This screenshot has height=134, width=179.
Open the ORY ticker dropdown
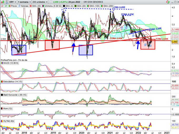pyautogui.click(x=13, y=2)
